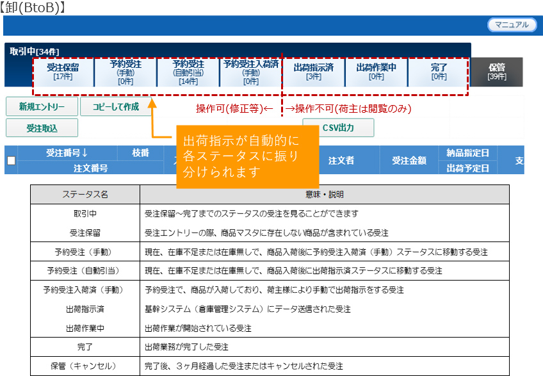Sort by the 受注金額 column header
The height and width of the screenshot is (376, 543).
[409, 160]
